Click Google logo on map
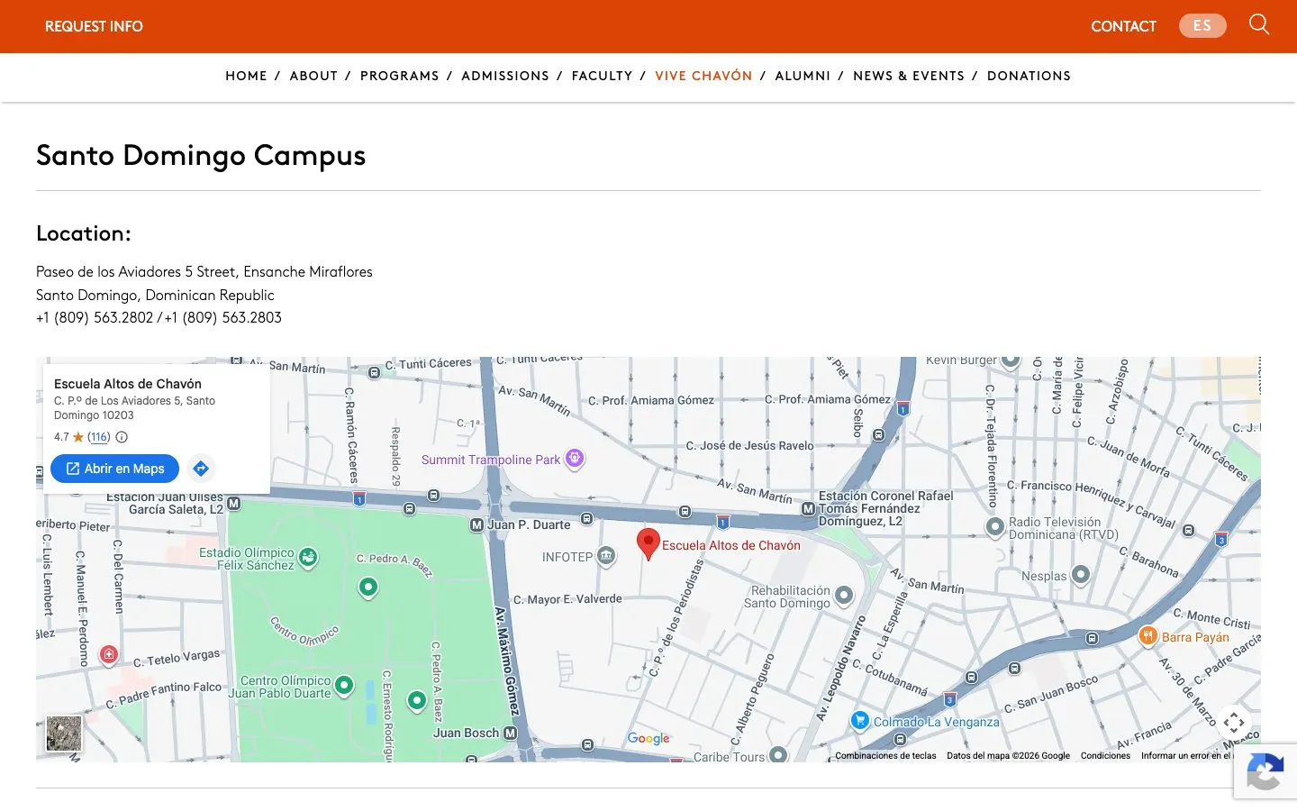Image resolution: width=1297 pixels, height=811 pixels. point(648,738)
